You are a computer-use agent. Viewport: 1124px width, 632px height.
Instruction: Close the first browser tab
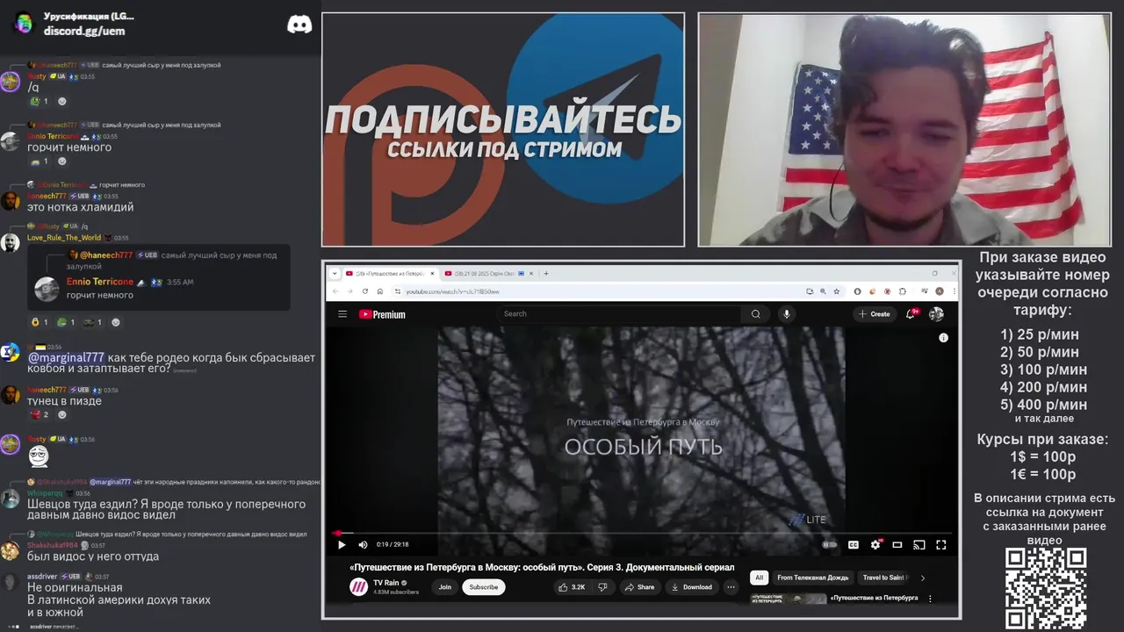(x=432, y=273)
